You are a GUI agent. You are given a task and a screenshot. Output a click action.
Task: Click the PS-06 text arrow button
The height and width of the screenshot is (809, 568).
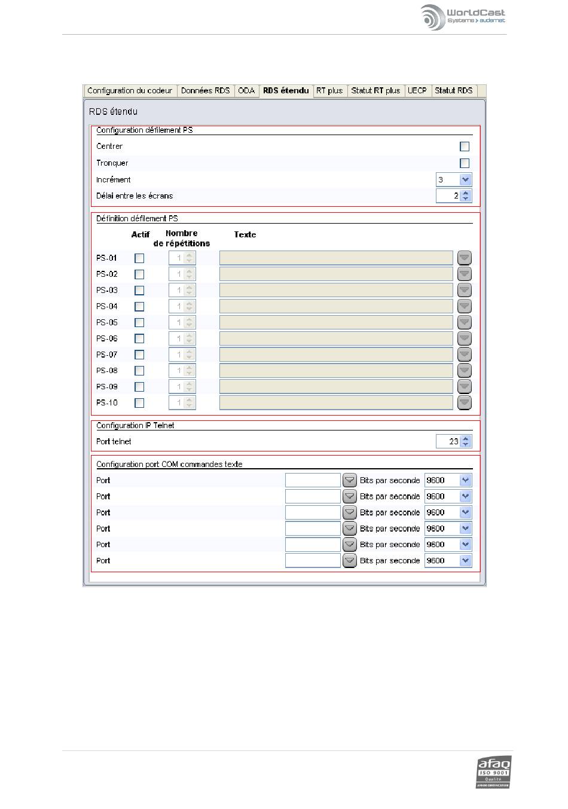(x=465, y=338)
